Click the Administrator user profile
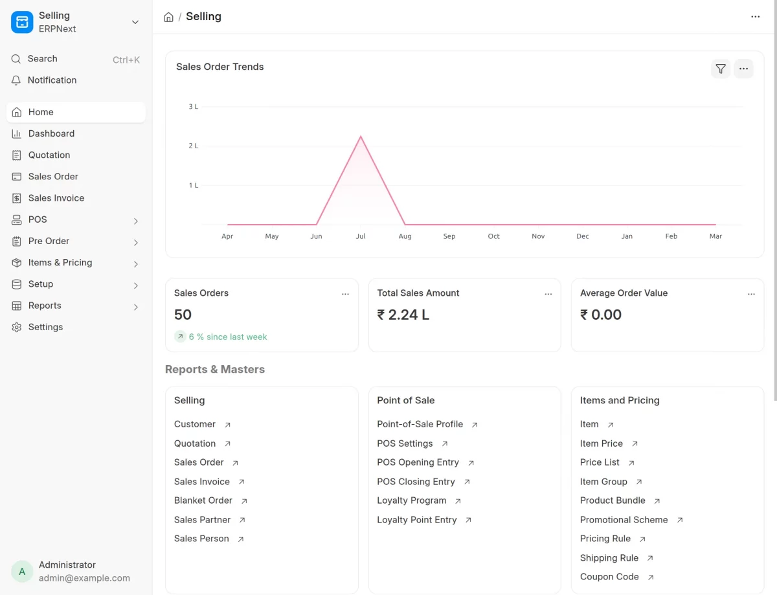The width and height of the screenshot is (777, 595). pos(76,571)
